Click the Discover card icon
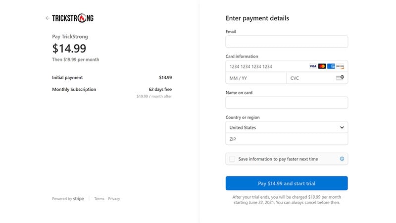 pyautogui.click(x=340, y=66)
